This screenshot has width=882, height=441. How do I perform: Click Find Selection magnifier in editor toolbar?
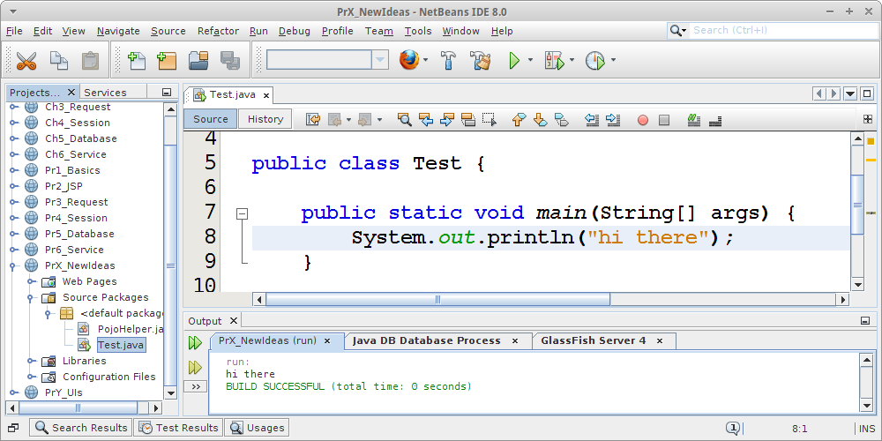[405, 119]
